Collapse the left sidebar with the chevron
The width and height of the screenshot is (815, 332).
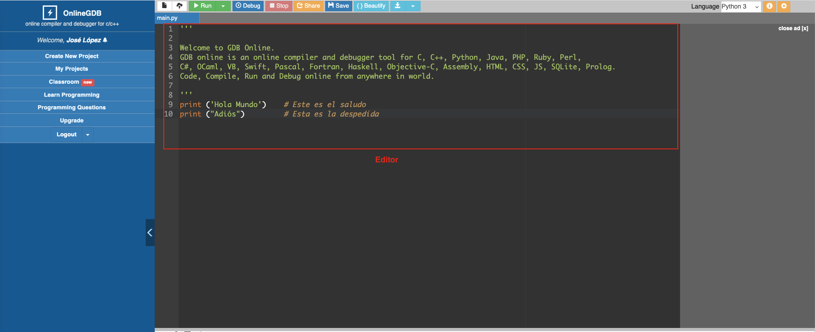150,233
